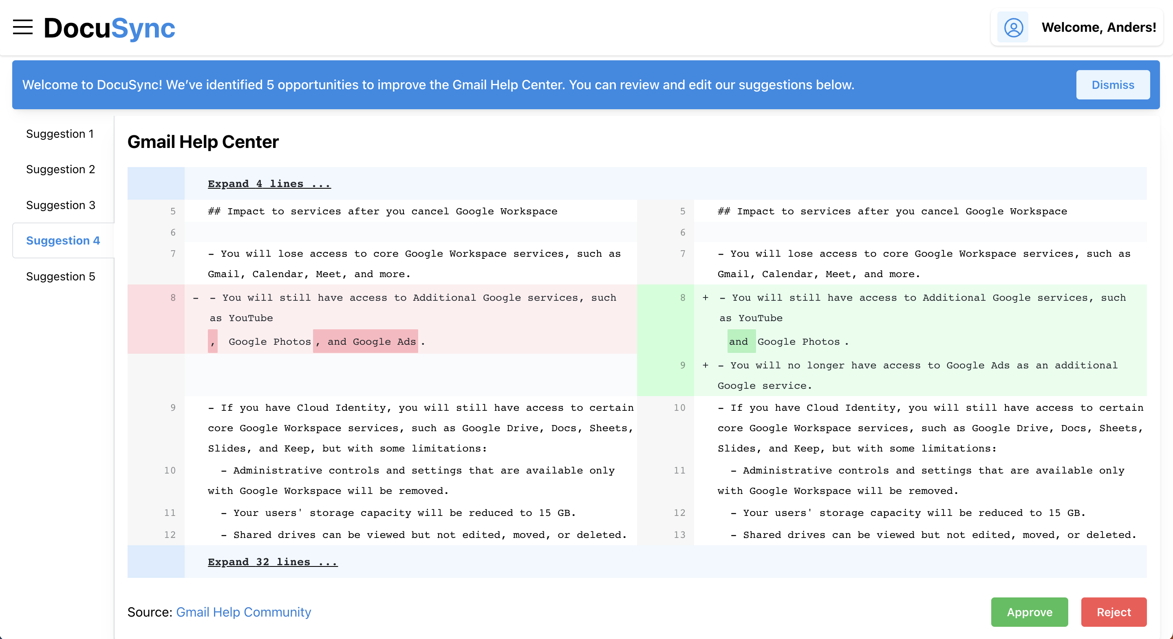Click the DocuSync logo

109,28
